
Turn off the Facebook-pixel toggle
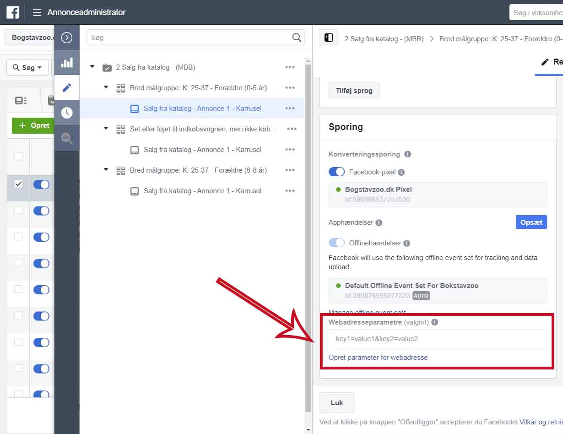(x=337, y=172)
